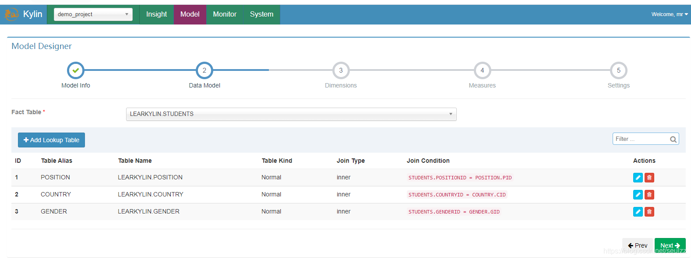691x259 pixels.
Task: Click the Actions column header
Action: (644, 161)
